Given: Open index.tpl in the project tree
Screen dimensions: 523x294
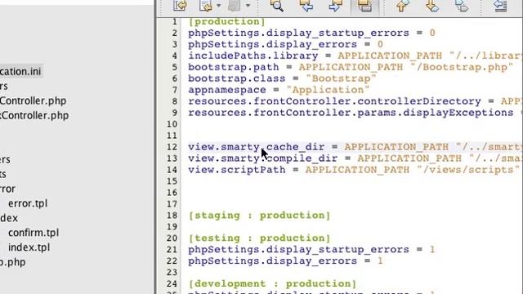Looking at the screenshot, I should (x=29, y=247).
